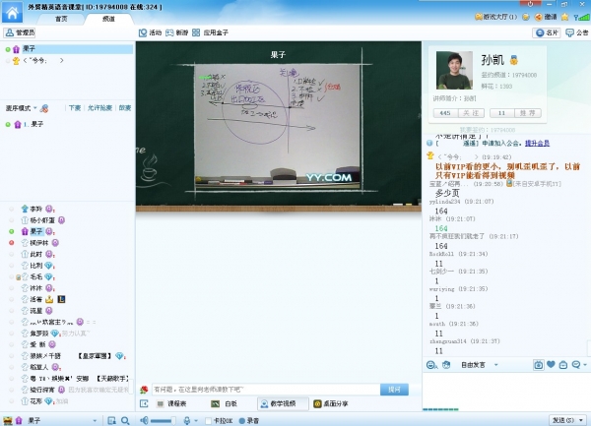Click the 桌面分享 desktop share icon
The height and width of the screenshot is (426, 591).
[330, 403]
